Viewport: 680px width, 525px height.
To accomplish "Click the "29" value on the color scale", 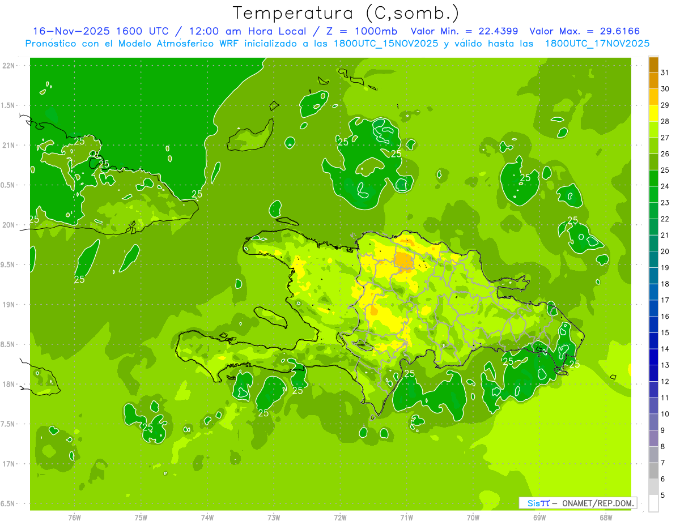I will pyautogui.click(x=665, y=105).
